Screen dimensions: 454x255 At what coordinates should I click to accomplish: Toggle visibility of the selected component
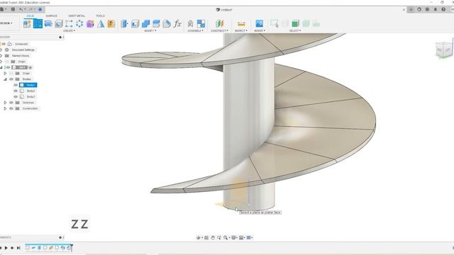(x=8, y=67)
